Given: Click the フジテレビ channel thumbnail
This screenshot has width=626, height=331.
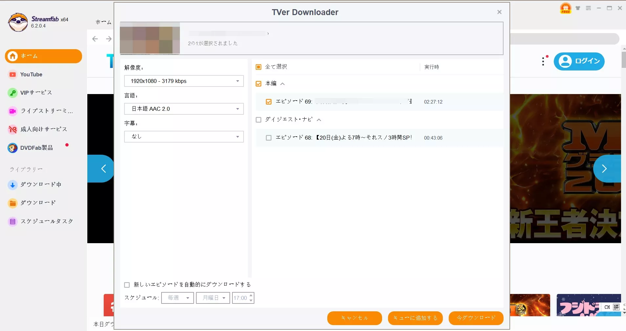Looking at the screenshot, I should pyautogui.click(x=589, y=305).
